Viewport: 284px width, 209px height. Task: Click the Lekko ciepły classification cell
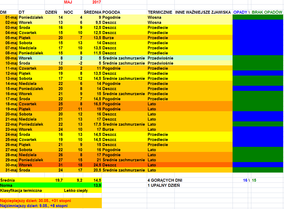click(76, 191)
